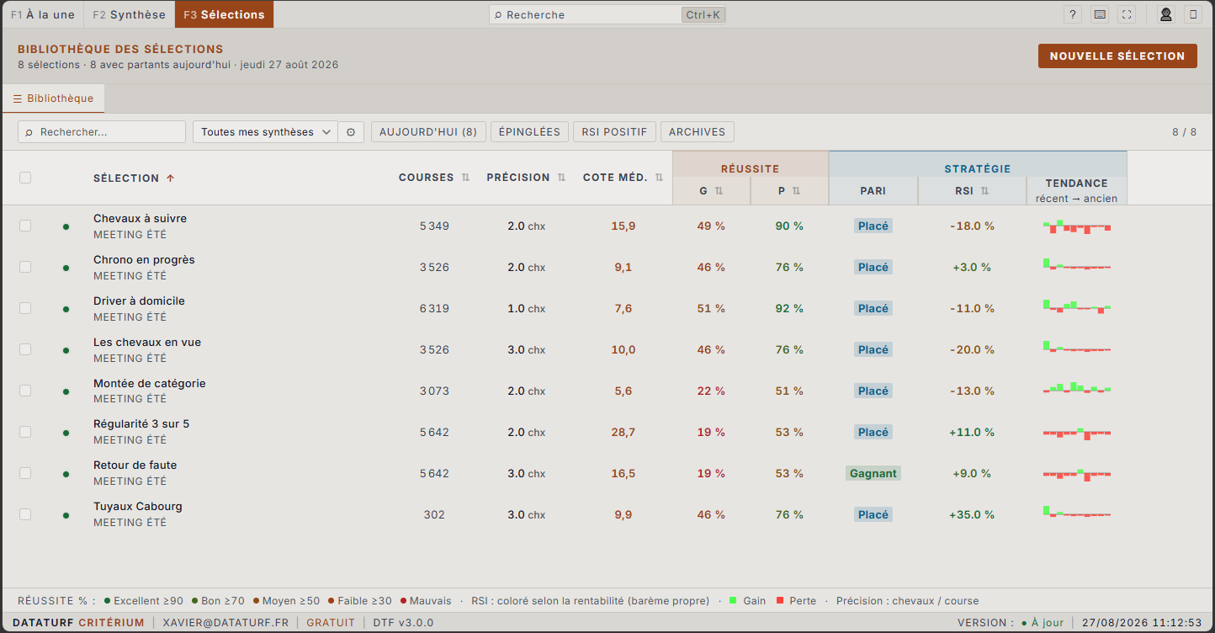Sort by RSI column arrows
Screen dimensions: 1215x633
coord(984,191)
